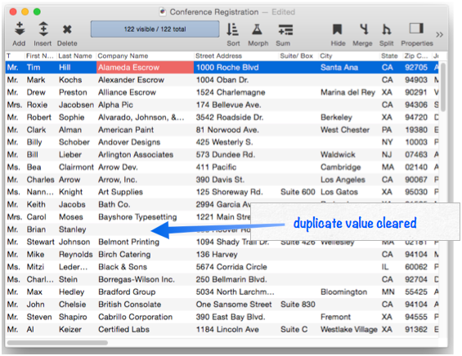Click the Clairmont last name cell
Viewport: 462px width, 356px height.
(x=76, y=167)
